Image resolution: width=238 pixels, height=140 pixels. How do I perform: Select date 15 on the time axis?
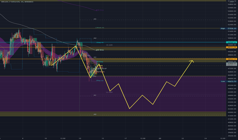103,138
